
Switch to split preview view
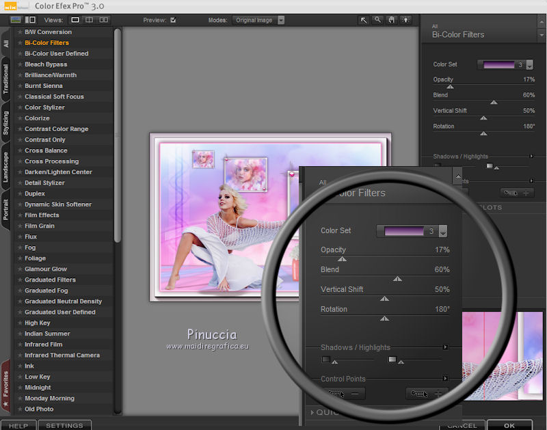[89, 20]
